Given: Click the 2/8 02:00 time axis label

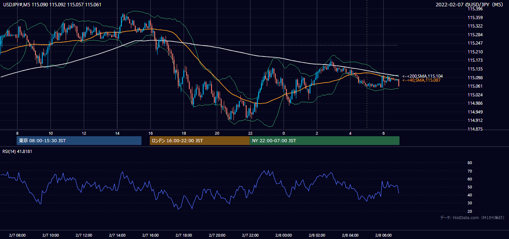Looking at the screenshot, I should tap(317, 235).
